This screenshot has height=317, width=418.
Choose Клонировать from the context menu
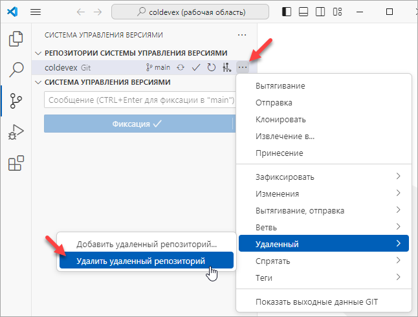[x=281, y=119]
